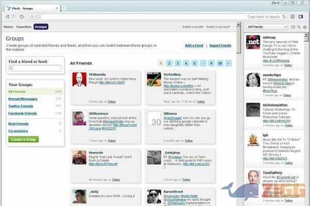Open the Best Friends group

19,124
